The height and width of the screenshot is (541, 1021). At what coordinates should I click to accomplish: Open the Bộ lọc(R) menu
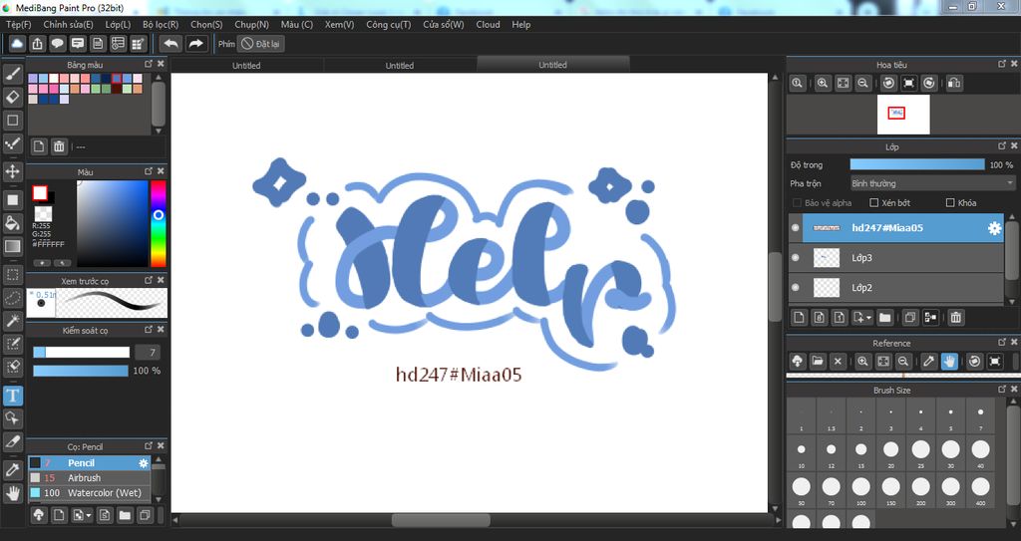tap(161, 24)
